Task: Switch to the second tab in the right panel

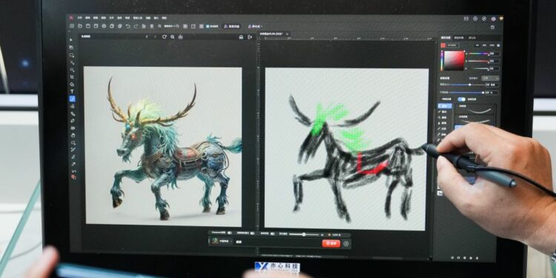Action: tap(459, 37)
